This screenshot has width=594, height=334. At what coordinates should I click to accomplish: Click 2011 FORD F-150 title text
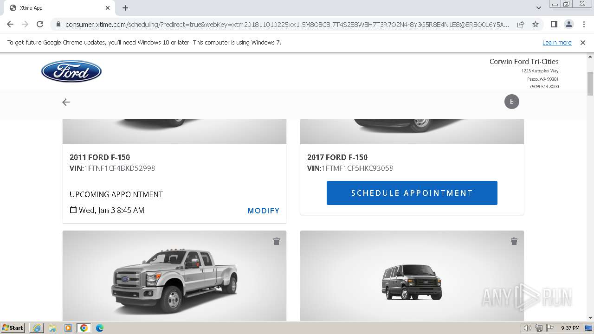coord(100,157)
